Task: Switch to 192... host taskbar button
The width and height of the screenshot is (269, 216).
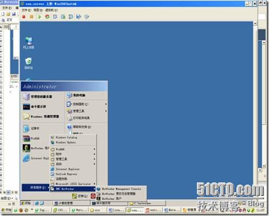Action: [x=61, y=210]
